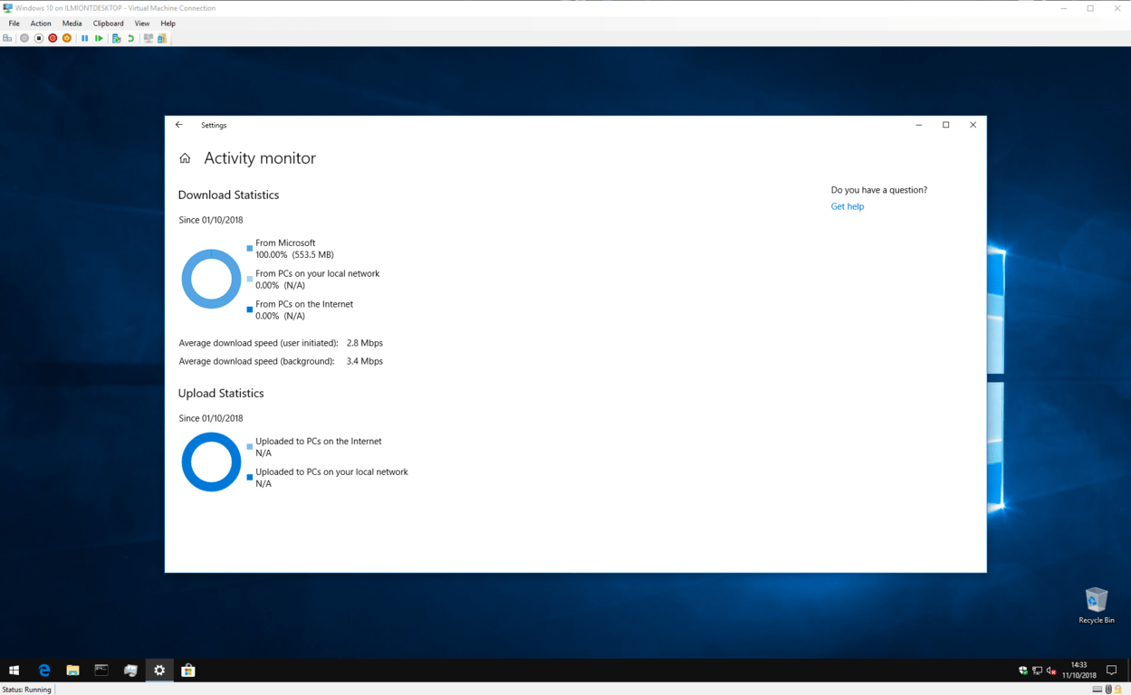The width and height of the screenshot is (1131, 695).
Task: Reset VM with green play-bar icon
Action: tap(100, 38)
